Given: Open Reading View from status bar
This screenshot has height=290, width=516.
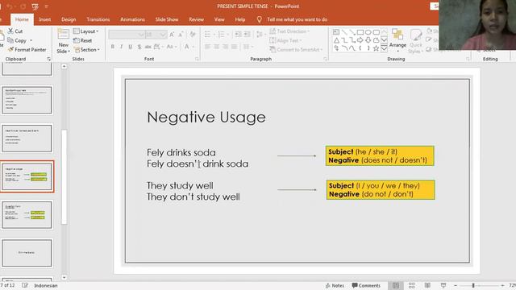Looking at the screenshot, I should pos(427,285).
